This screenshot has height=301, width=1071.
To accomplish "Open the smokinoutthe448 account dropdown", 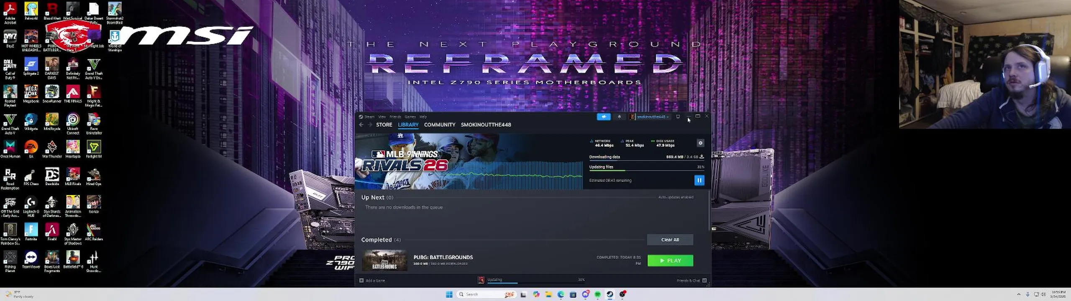I will pos(649,117).
